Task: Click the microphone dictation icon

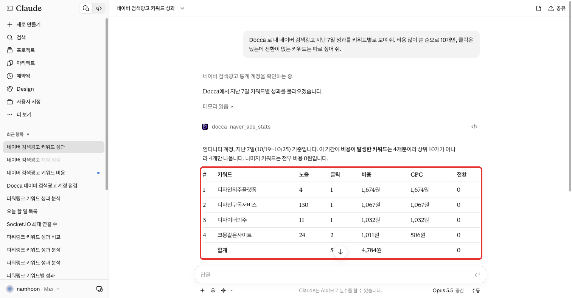Action: (213, 290)
